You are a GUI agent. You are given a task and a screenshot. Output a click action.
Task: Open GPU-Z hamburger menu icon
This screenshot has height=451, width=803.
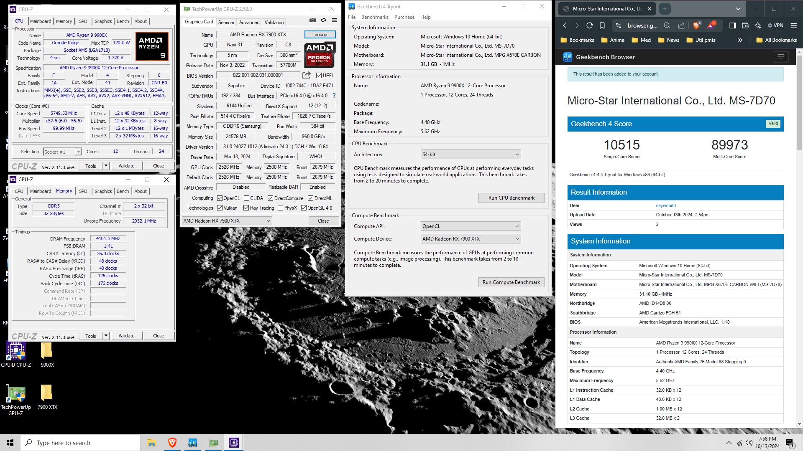coord(334,20)
